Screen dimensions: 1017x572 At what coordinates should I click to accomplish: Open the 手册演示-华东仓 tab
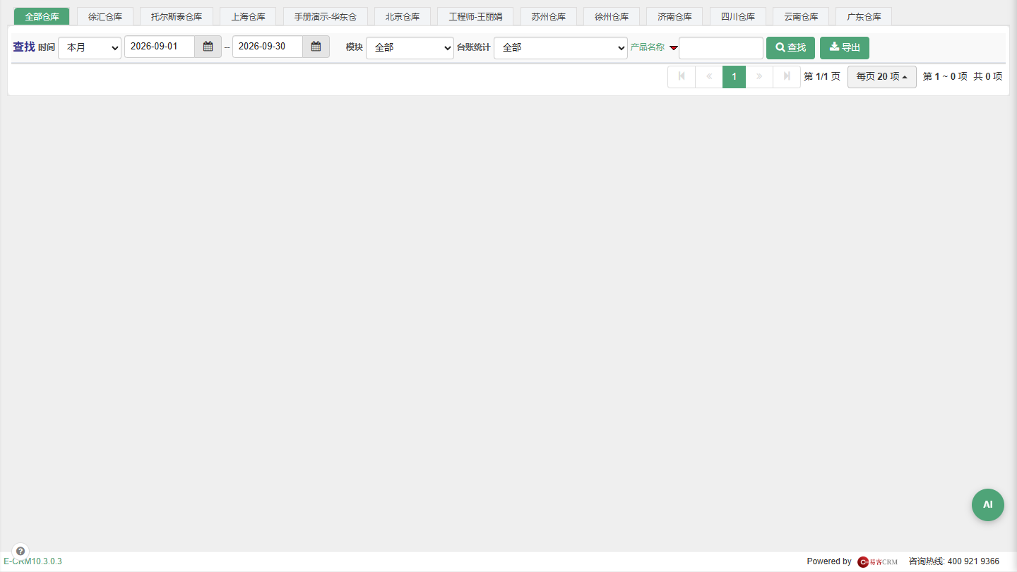(326, 16)
